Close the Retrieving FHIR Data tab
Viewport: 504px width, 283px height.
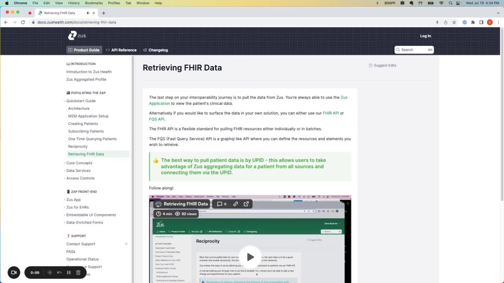[93, 13]
